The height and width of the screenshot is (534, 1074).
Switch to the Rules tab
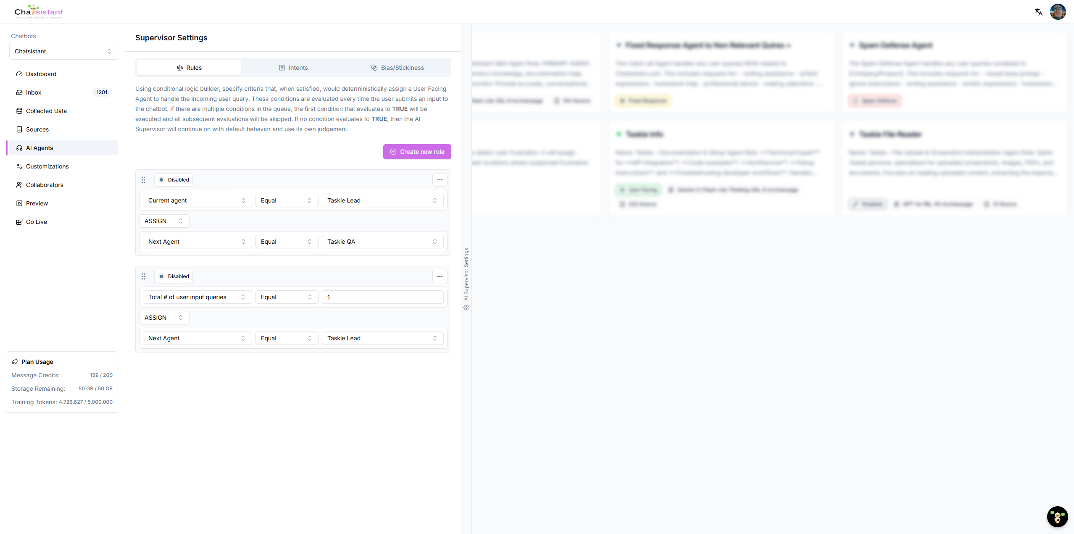coord(189,68)
